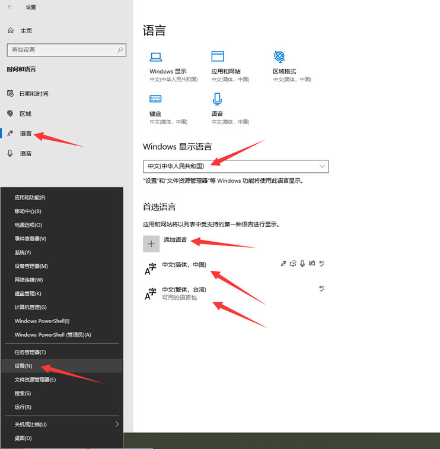
Task: Click the 应用和网站 window icon
Action: (218, 56)
